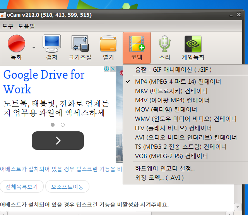The height and width of the screenshot is (215, 248).
Task: Close the oCam window
Action: [239, 15]
